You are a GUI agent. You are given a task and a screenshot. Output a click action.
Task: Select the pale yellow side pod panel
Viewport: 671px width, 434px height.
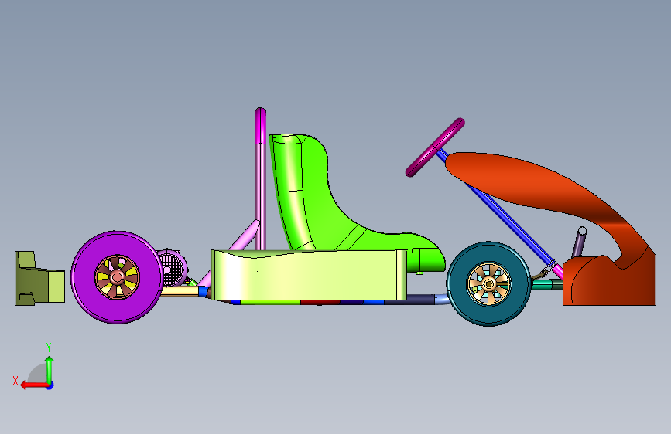308,276
